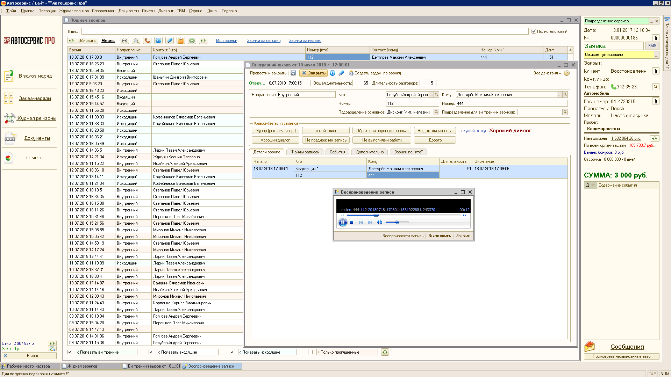Open the Звонки за сегодня link
Viewport: 671px width, 377px height.
click(264, 41)
